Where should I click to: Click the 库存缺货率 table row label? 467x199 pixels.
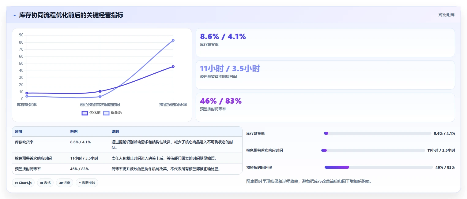tap(24, 142)
